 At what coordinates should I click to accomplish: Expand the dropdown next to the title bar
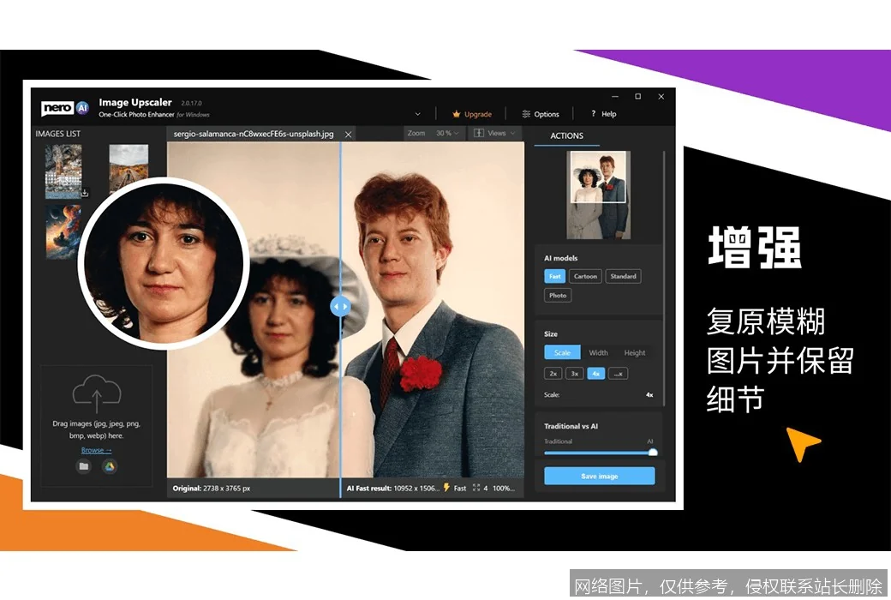(417, 113)
